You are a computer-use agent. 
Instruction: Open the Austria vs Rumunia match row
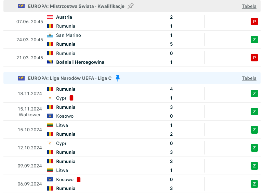(x=132, y=21)
